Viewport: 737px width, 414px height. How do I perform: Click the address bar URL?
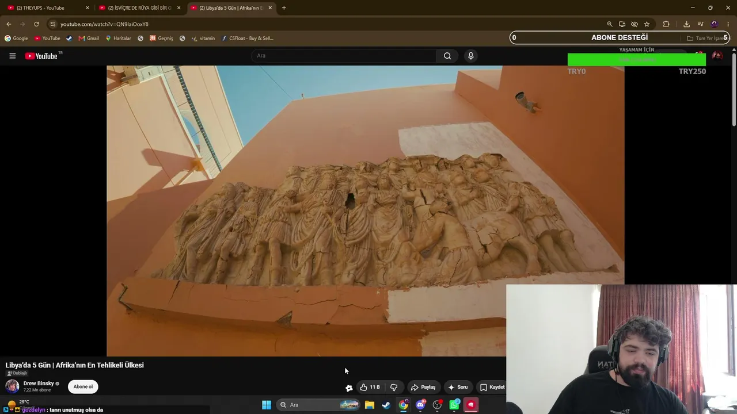pyautogui.click(x=104, y=24)
